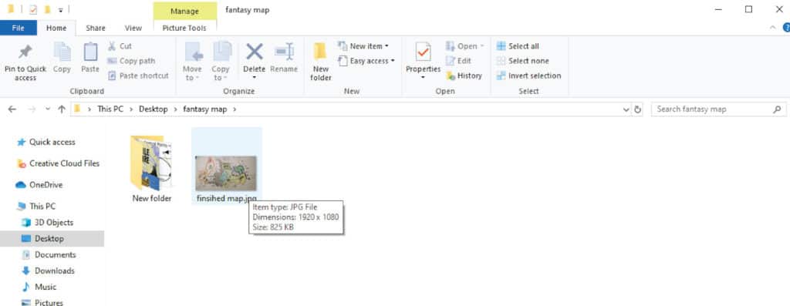The image size is (790, 306).
Task: Click the Manage contextual tab header
Action: tap(184, 11)
